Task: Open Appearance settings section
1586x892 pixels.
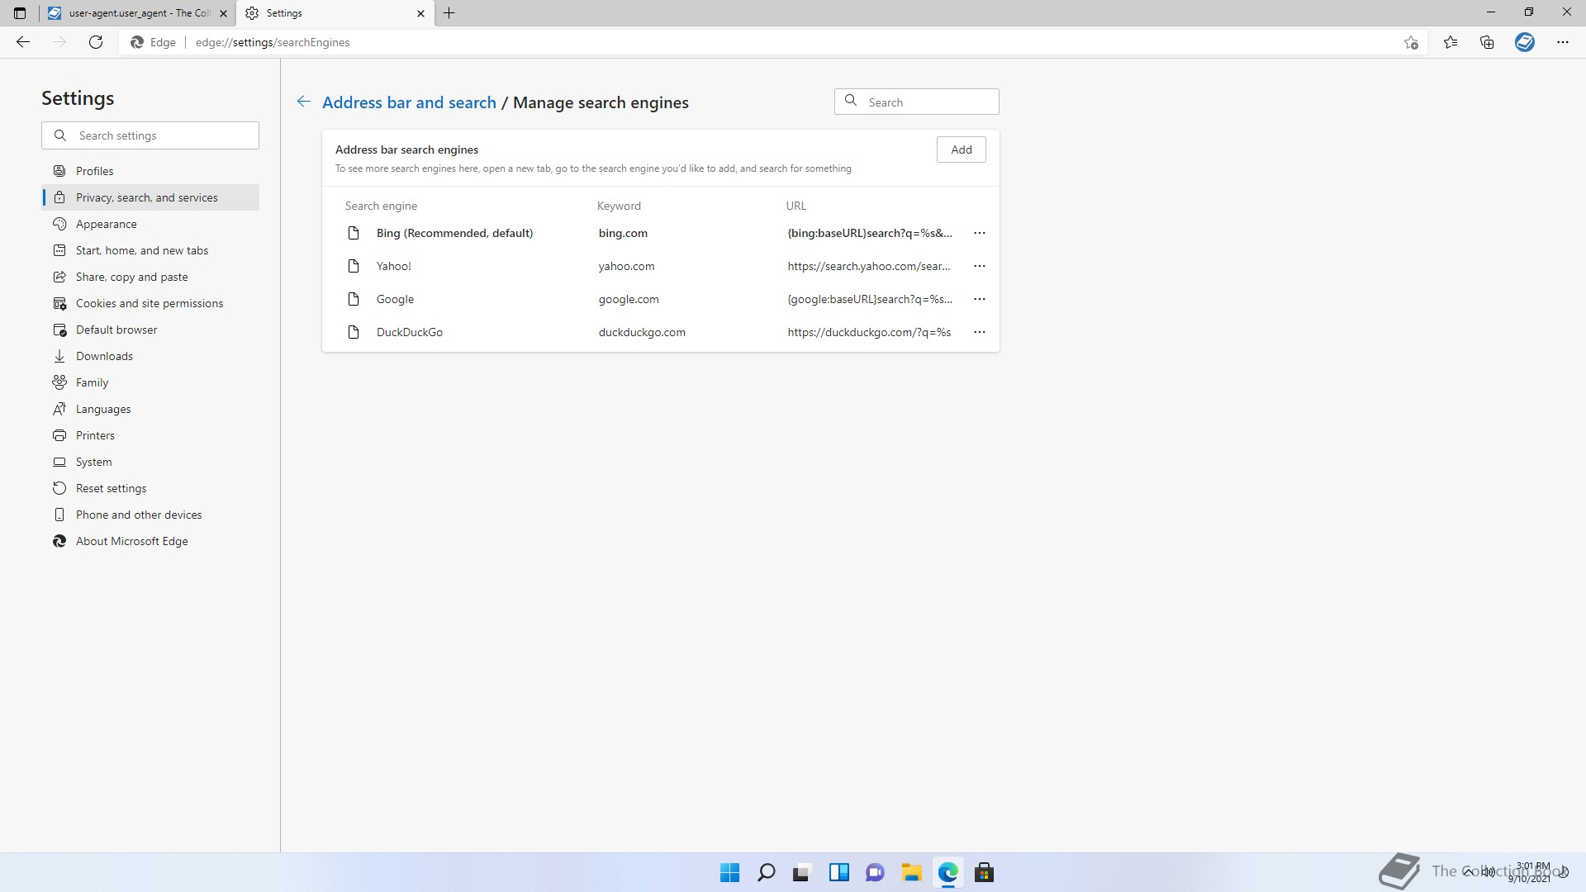Action: (150, 224)
